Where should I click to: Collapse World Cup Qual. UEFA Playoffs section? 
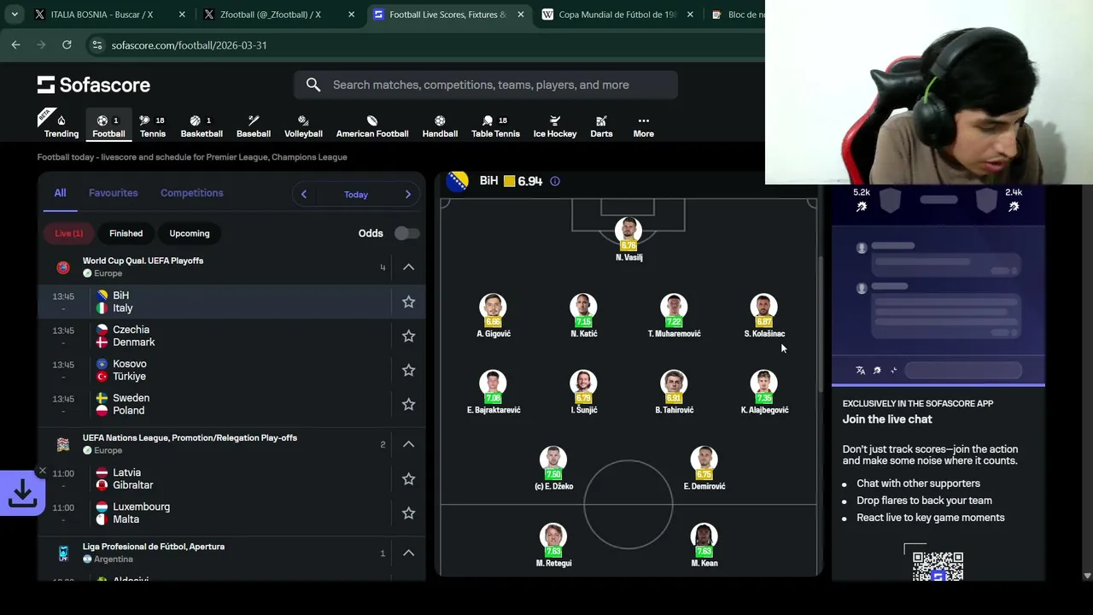pyautogui.click(x=408, y=267)
